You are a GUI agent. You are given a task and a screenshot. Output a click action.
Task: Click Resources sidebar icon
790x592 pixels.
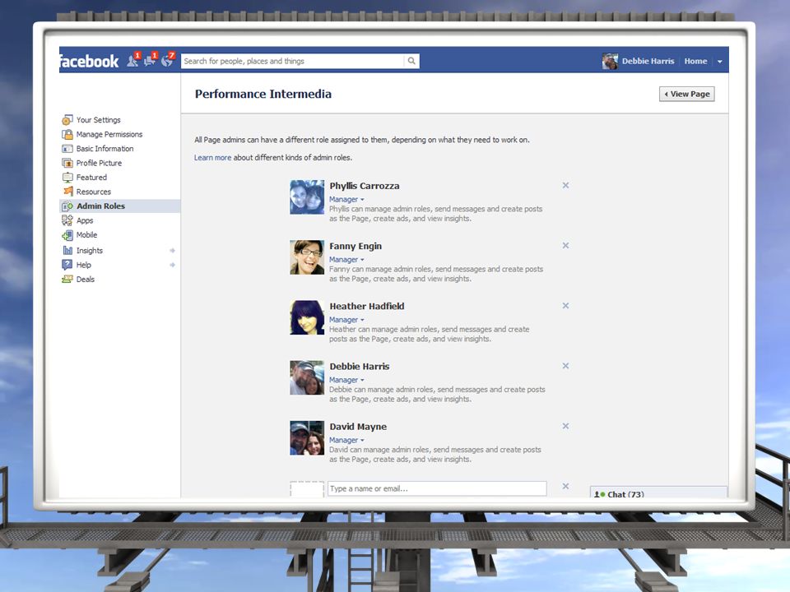click(x=67, y=192)
